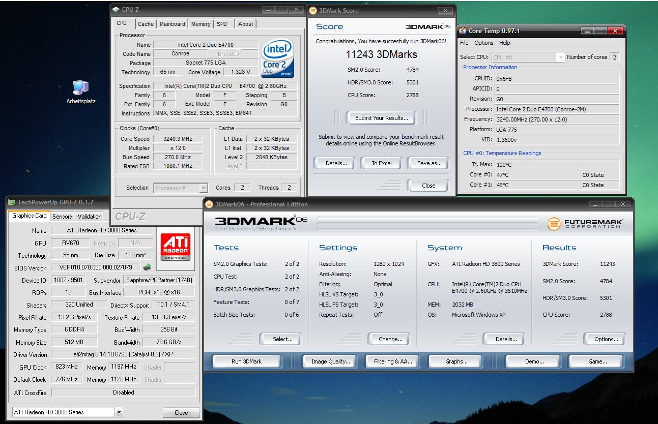
Task: Open Filtering & AA settings
Action: pyautogui.click(x=392, y=361)
